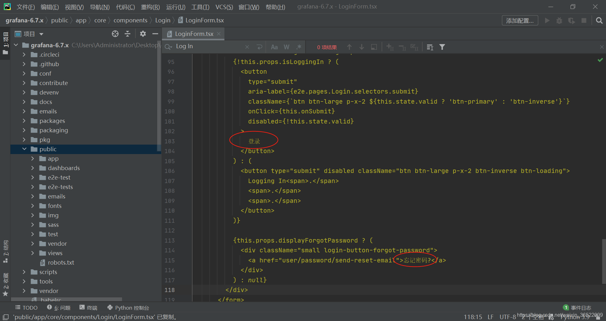Select robots.txt in project tree
606x321 pixels.
tap(61, 262)
